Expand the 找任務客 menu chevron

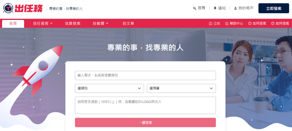[51, 23]
